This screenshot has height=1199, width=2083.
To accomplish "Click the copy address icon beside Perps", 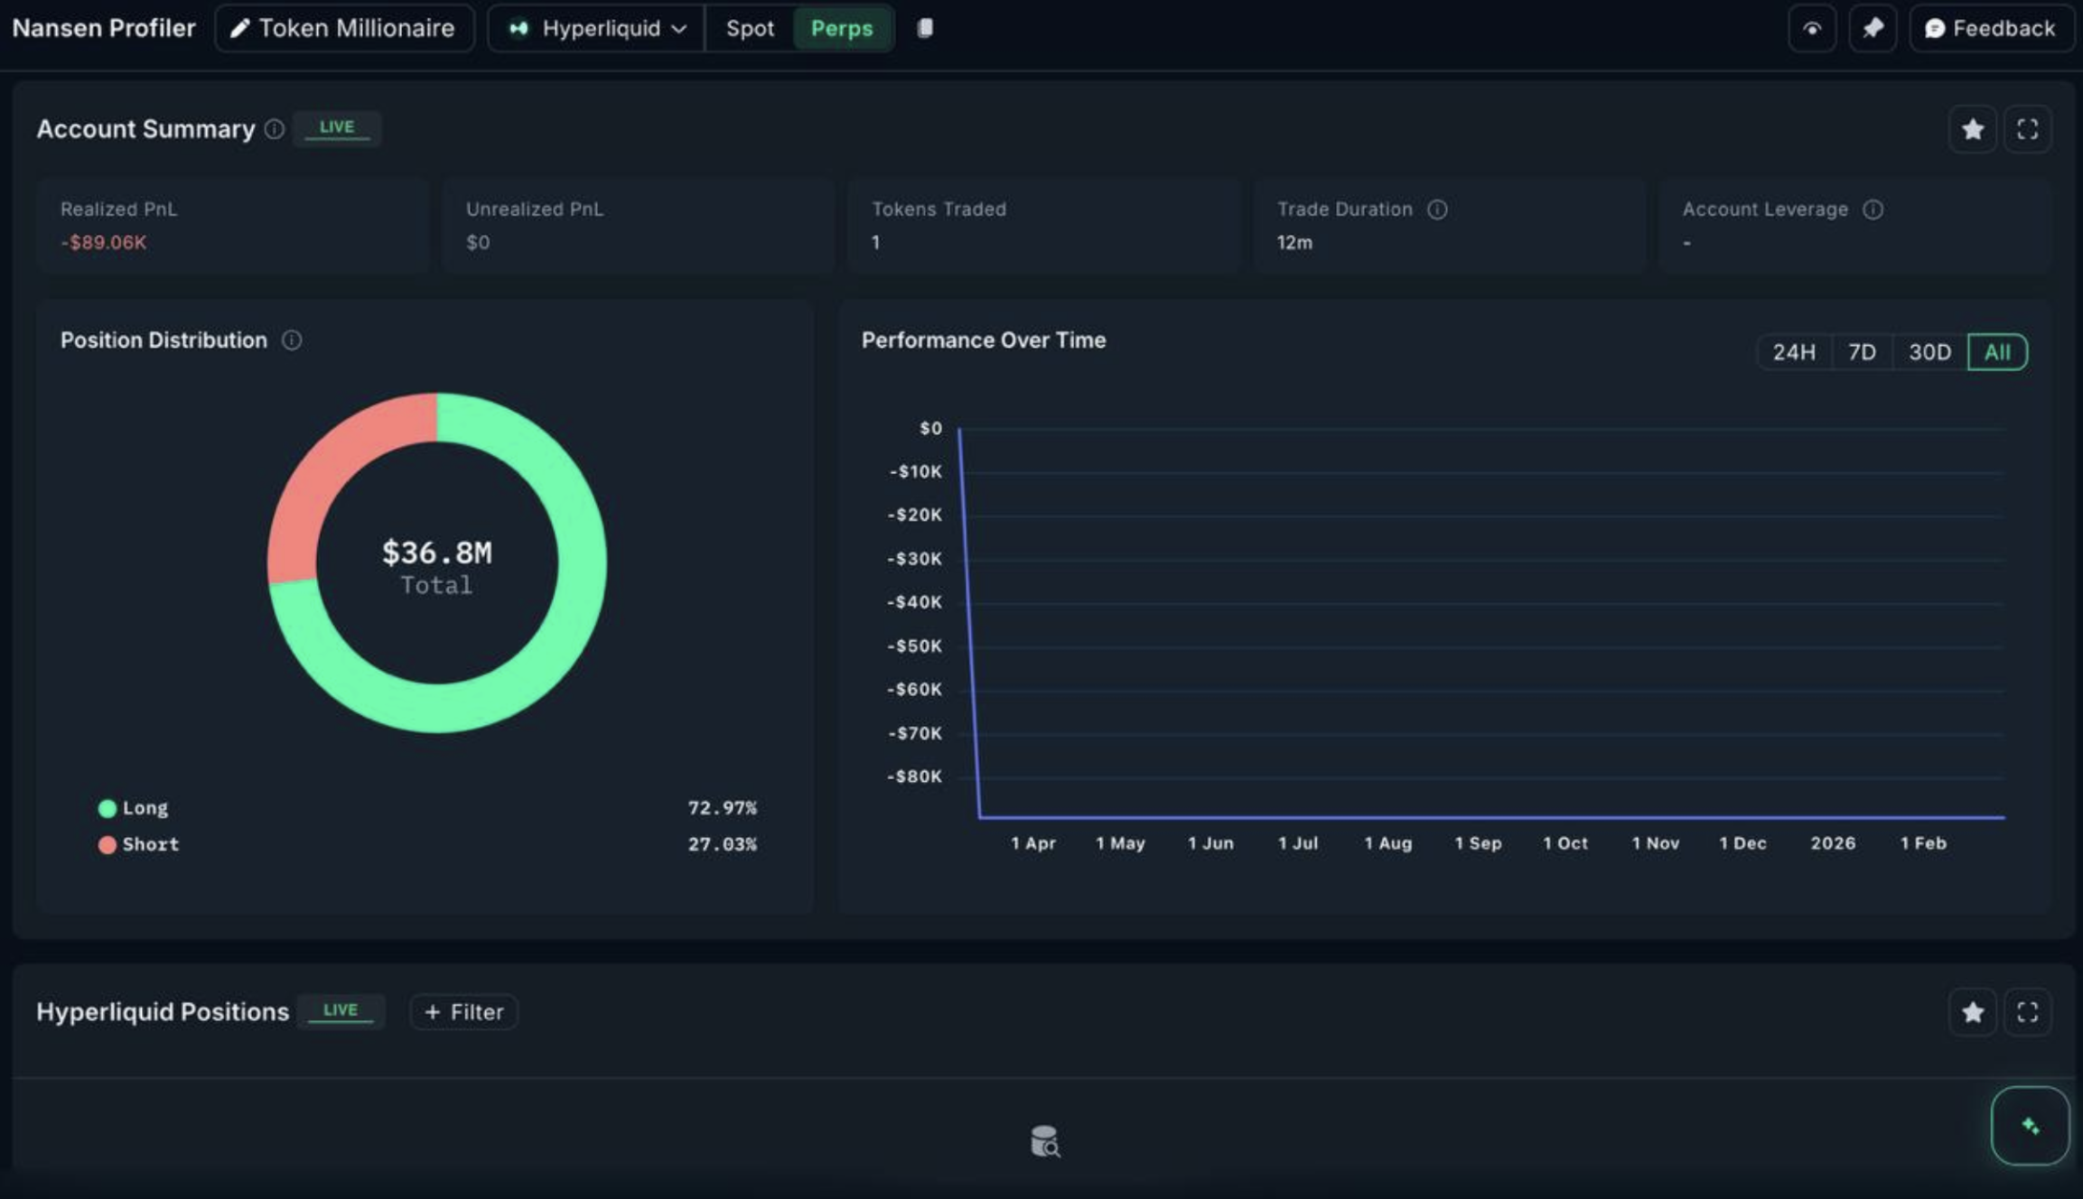I will pos(924,29).
